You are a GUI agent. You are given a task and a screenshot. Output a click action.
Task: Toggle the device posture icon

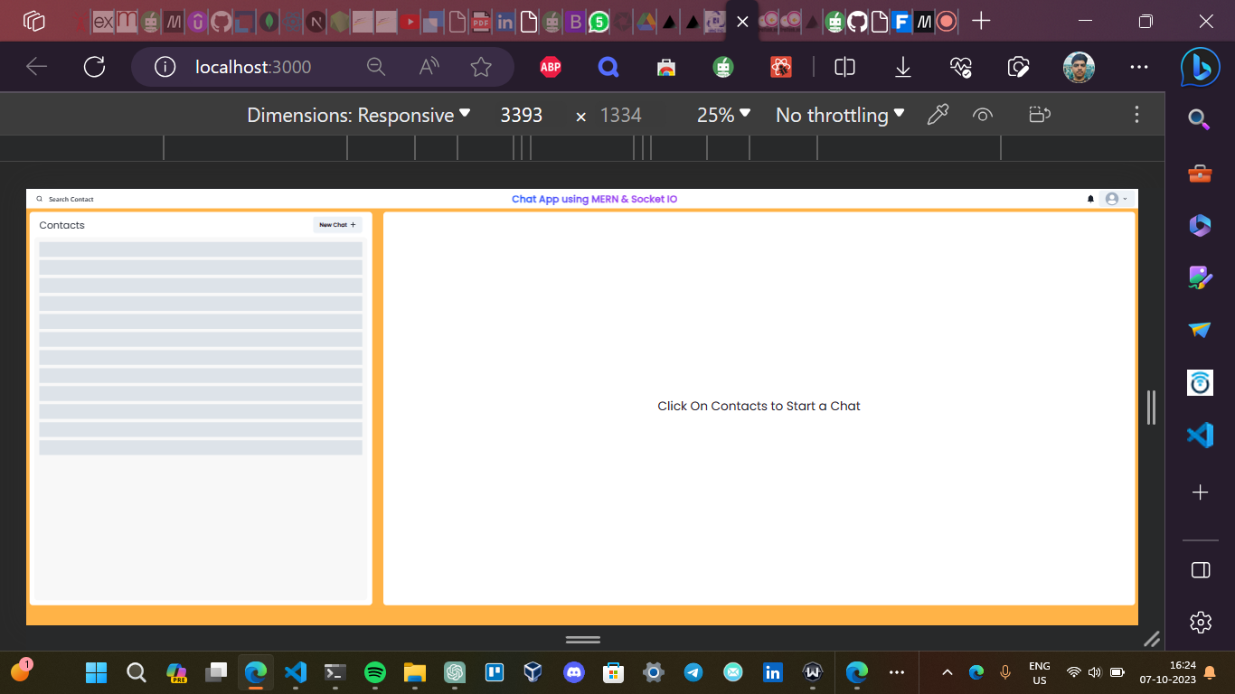tap(1040, 115)
